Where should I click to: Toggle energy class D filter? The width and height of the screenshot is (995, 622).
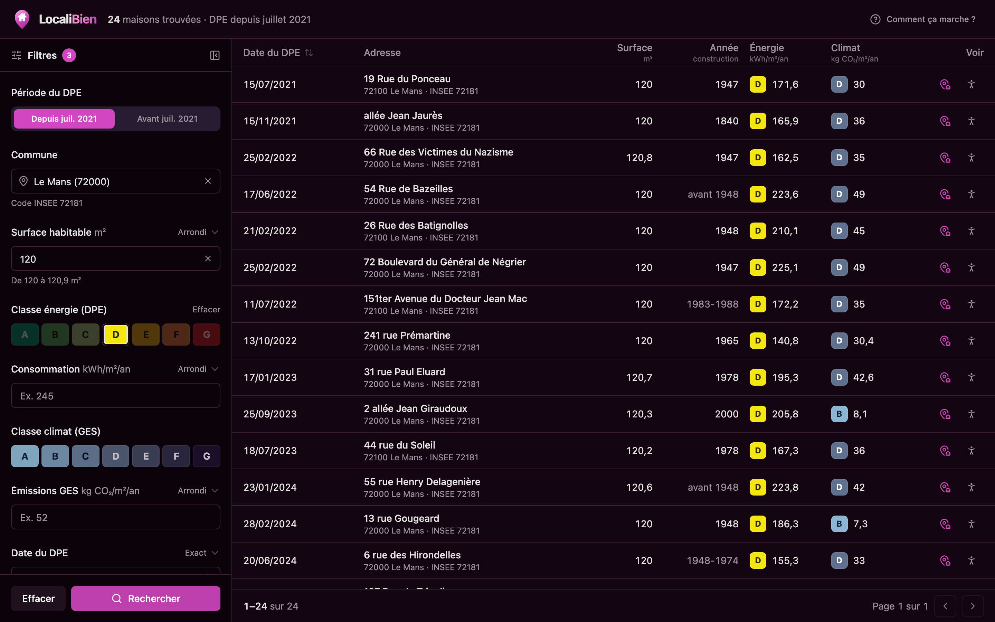(115, 334)
